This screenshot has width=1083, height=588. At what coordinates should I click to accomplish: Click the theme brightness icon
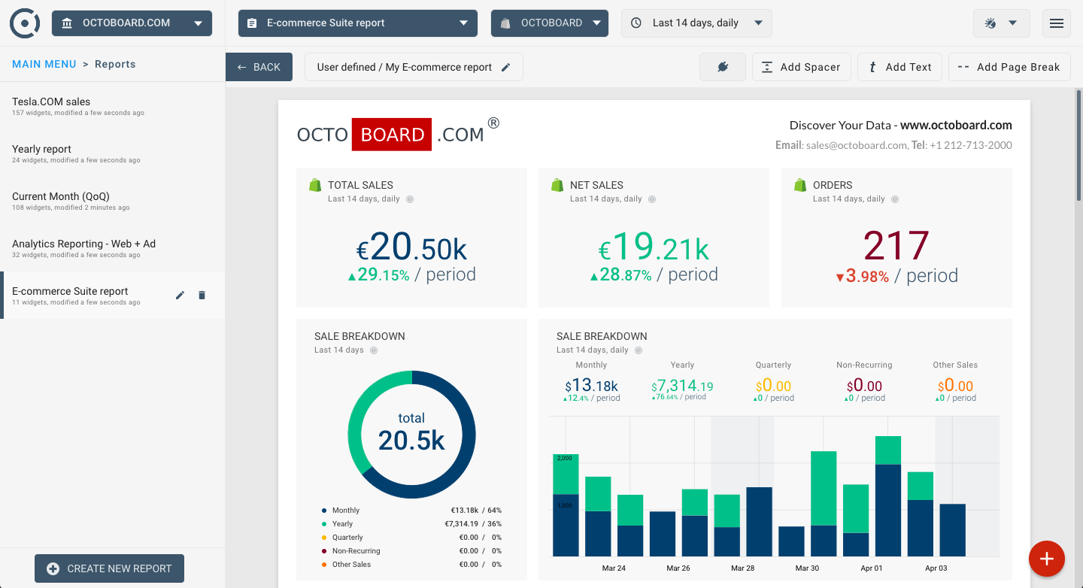(990, 23)
